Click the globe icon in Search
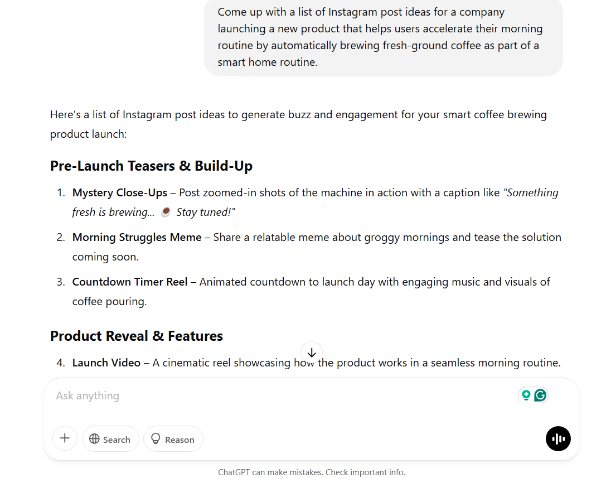 (94, 438)
